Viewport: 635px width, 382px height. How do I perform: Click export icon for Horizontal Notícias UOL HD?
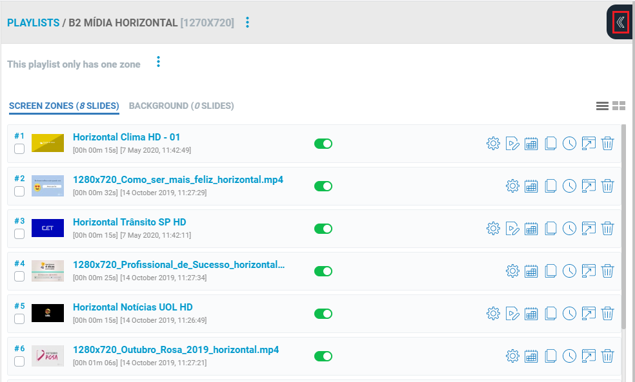(x=589, y=313)
